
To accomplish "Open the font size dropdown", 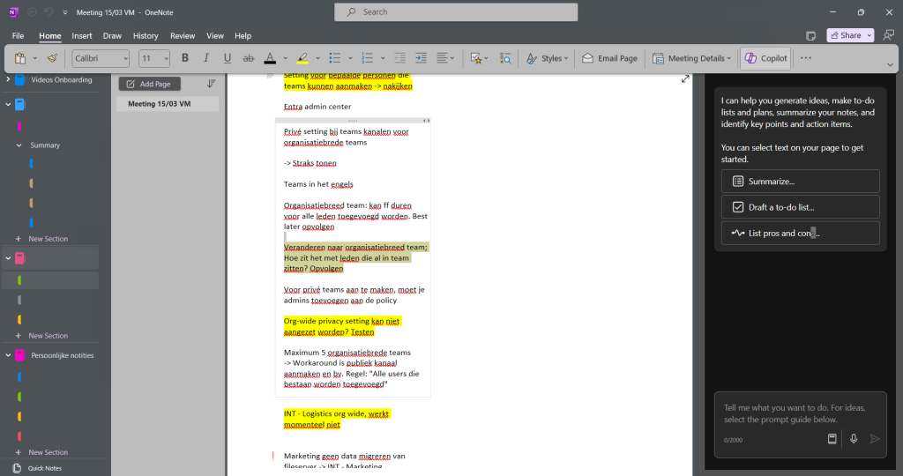I will click(153, 58).
